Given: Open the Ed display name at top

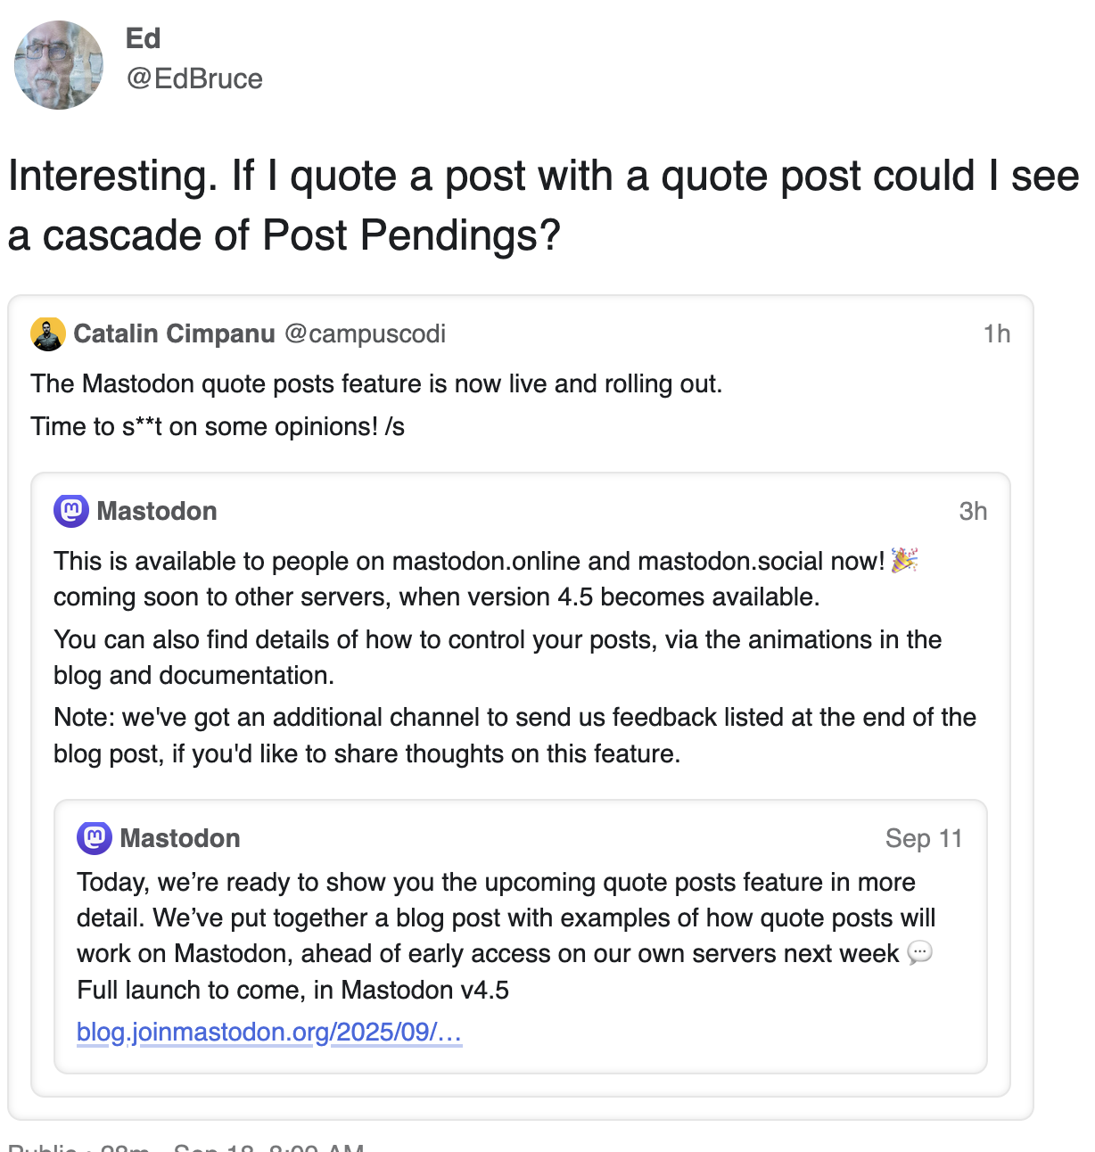Looking at the screenshot, I should tap(143, 38).
